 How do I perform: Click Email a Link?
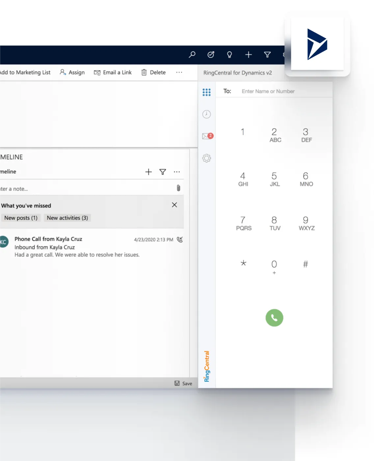tap(113, 72)
